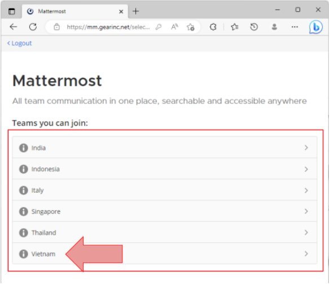330x285 pixels.
Task: Click the browser back arrow
Action: (x=14, y=27)
